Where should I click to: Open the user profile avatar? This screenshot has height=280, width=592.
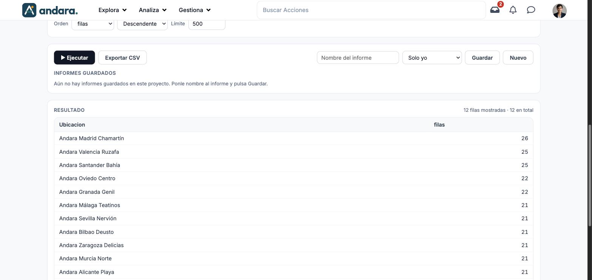560,11
